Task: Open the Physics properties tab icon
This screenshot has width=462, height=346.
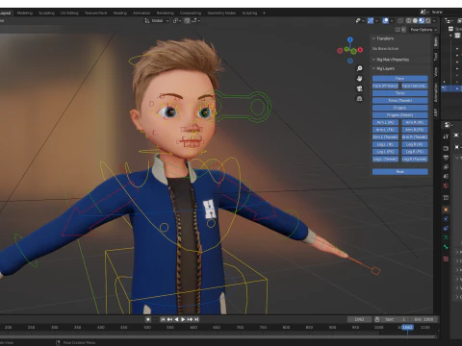Action: pyautogui.click(x=446, y=219)
